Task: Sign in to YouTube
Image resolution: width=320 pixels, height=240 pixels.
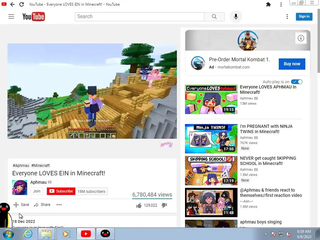Action: (x=304, y=17)
